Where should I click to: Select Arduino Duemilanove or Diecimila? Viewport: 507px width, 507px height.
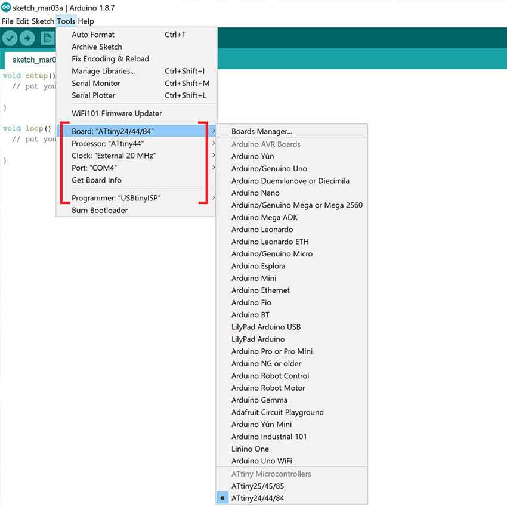coord(292,180)
